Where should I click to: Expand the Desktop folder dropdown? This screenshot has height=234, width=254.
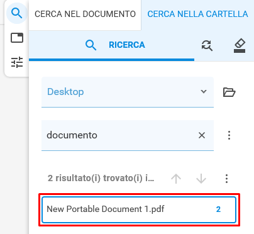pos(128,92)
